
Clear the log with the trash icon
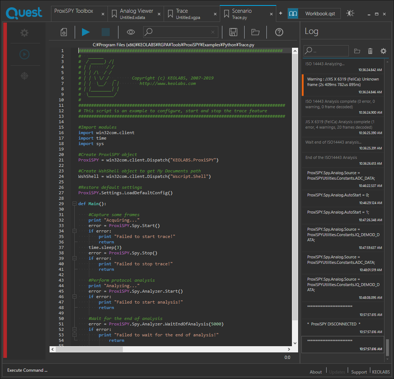click(370, 51)
